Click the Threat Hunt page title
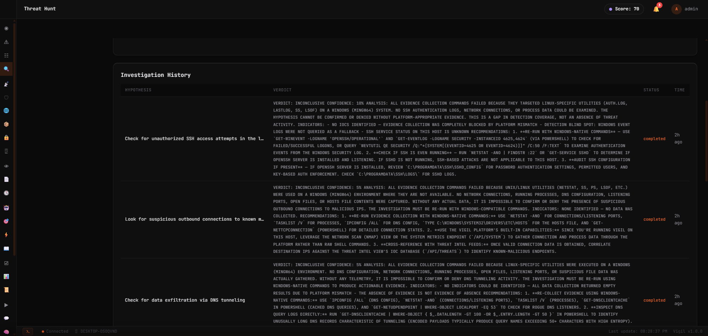Image resolution: width=708 pixels, height=336 pixels. click(x=40, y=9)
